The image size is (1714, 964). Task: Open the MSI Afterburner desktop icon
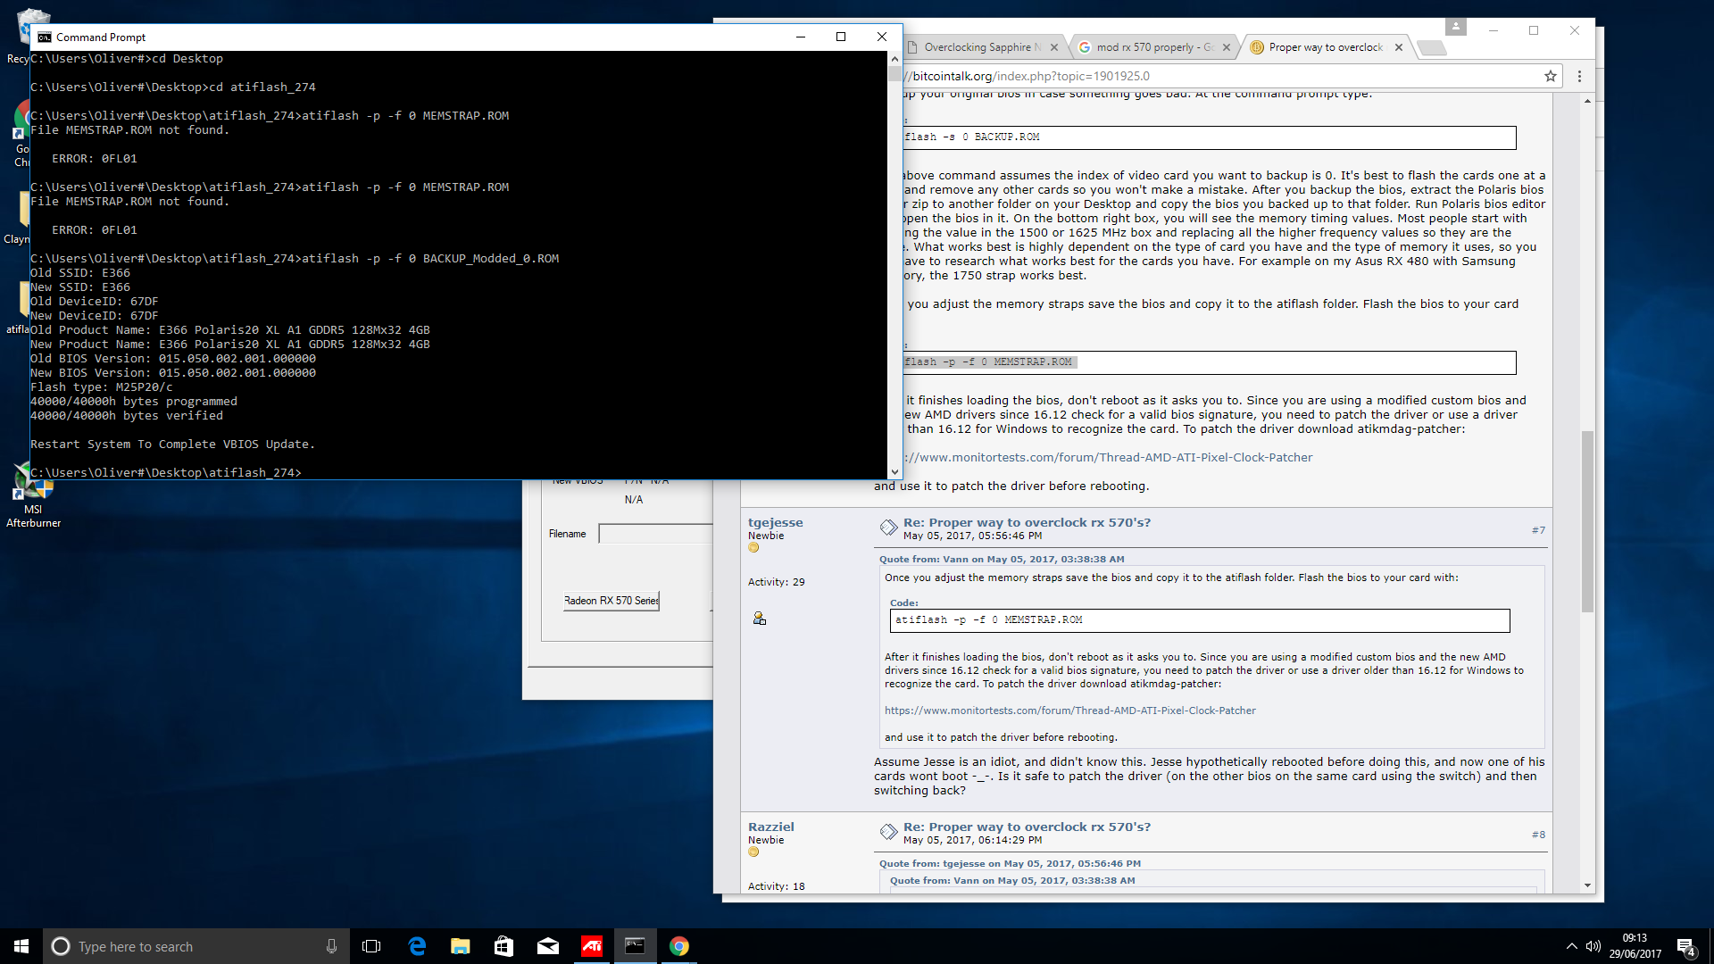[33, 495]
